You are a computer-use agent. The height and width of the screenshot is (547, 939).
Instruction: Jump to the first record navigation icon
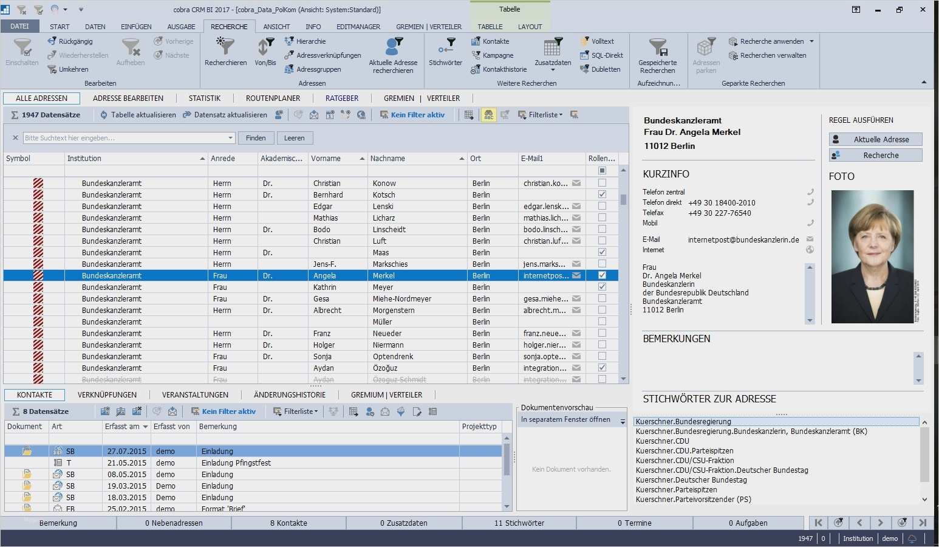click(819, 523)
